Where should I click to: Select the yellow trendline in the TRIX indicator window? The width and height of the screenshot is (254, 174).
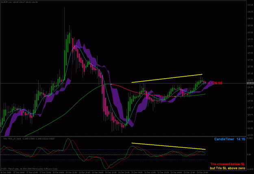tap(169, 146)
